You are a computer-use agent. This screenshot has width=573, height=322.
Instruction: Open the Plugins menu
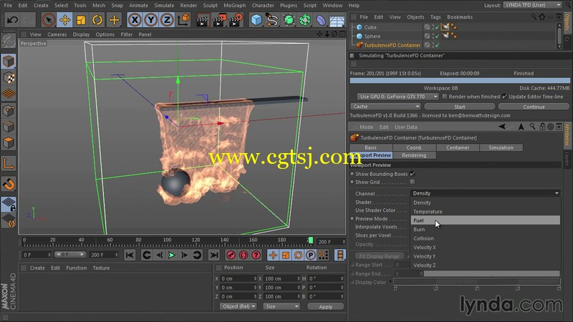click(289, 6)
